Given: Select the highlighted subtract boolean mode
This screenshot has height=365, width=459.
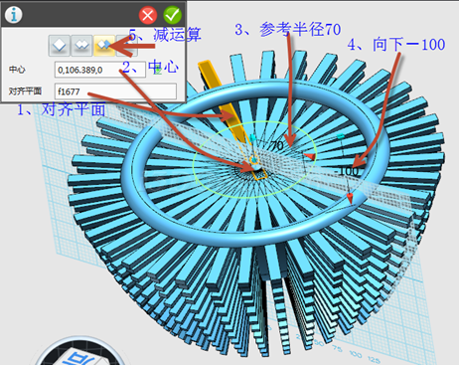Looking at the screenshot, I should pos(104,45).
